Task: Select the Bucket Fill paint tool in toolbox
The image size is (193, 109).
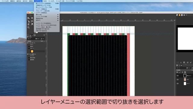Action: tap(28, 24)
